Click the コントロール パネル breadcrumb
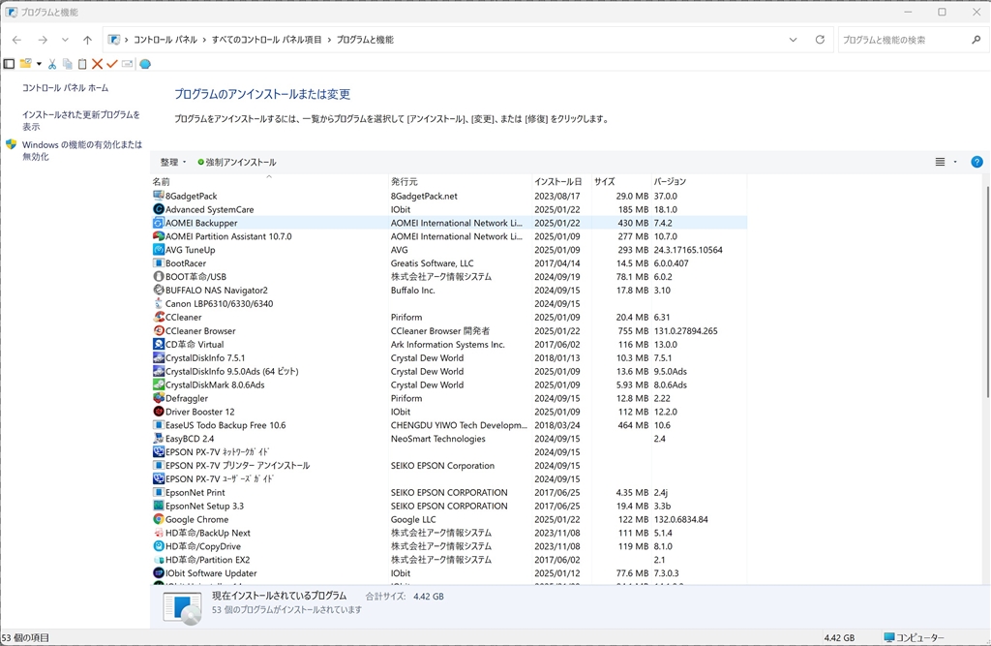Image resolution: width=991 pixels, height=646 pixels. [x=165, y=40]
